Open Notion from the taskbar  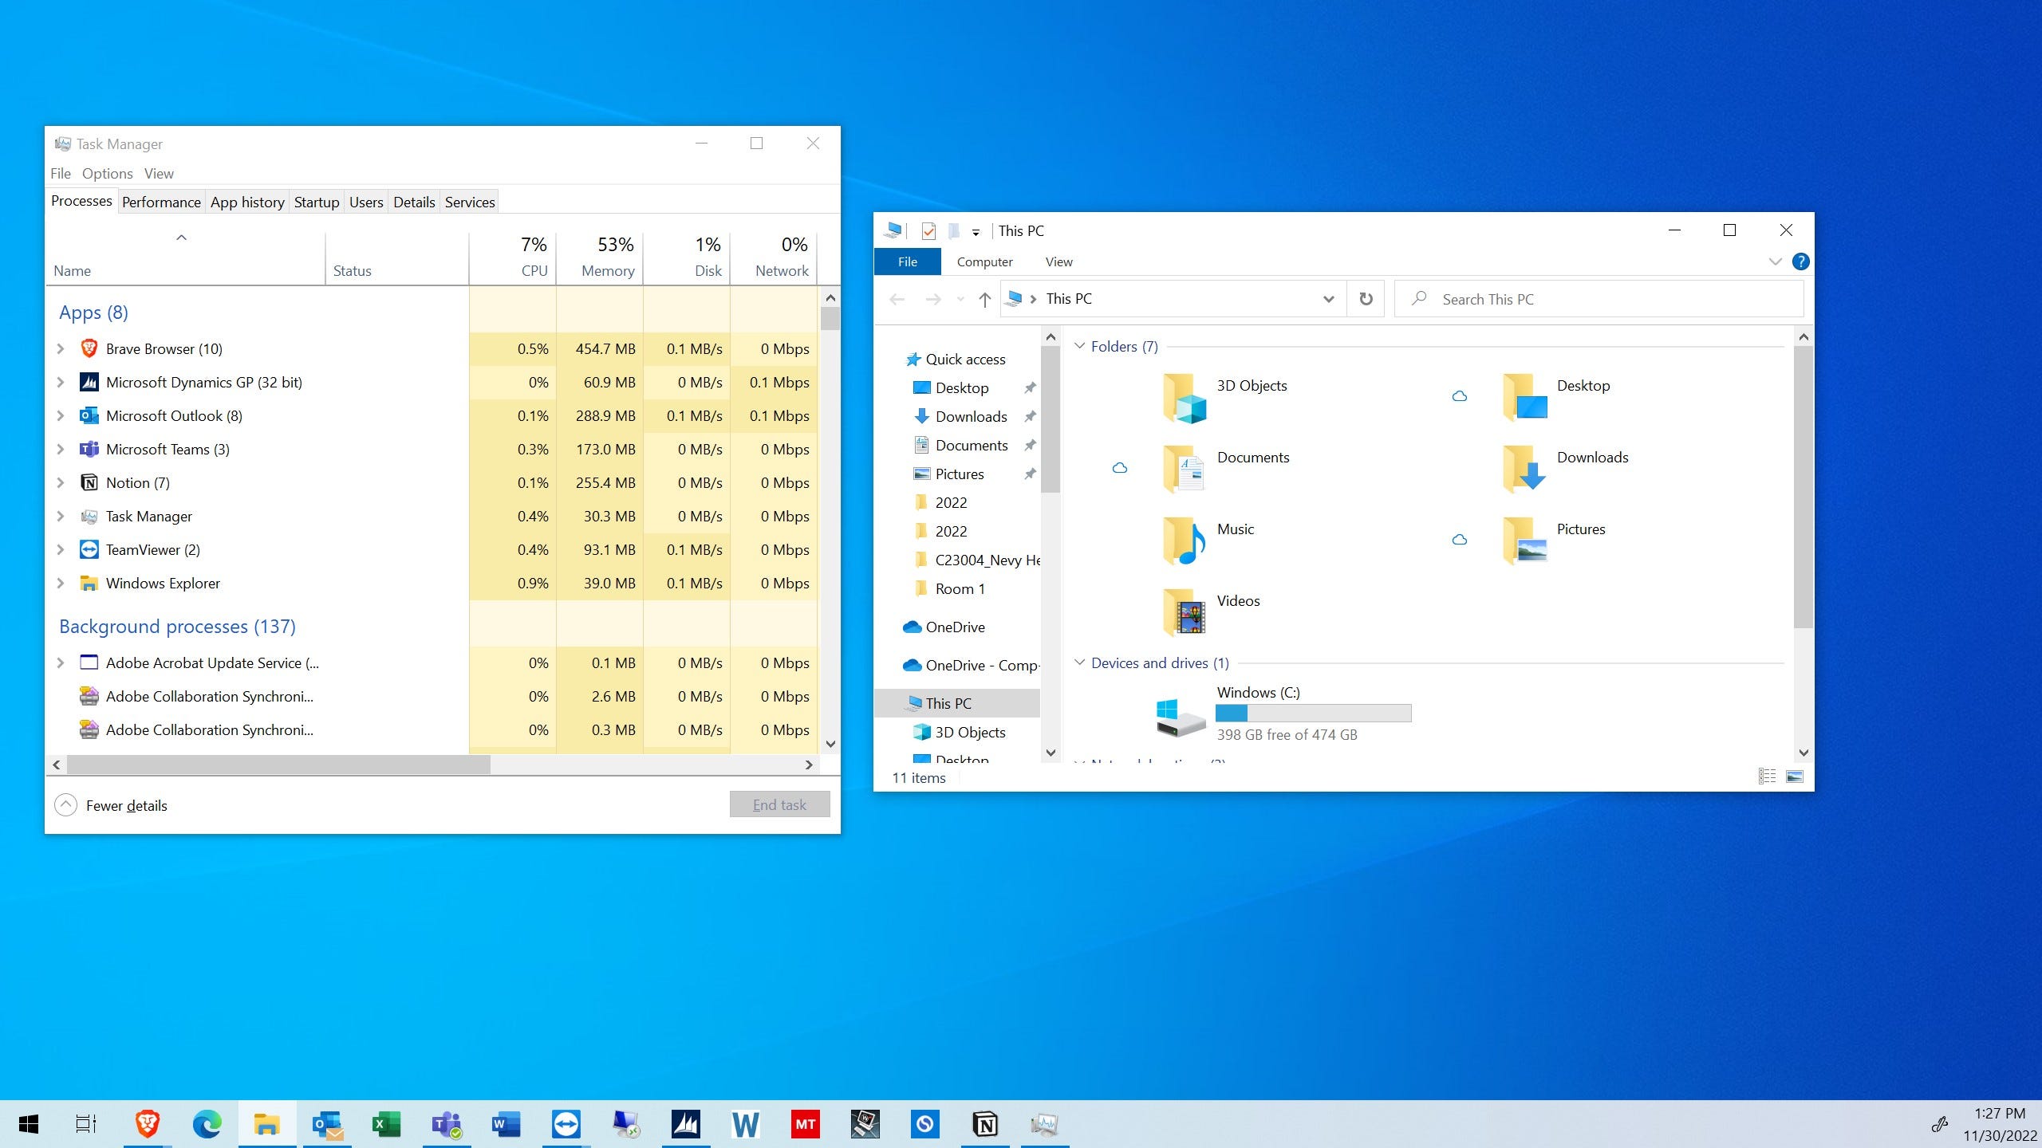(x=985, y=1124)
